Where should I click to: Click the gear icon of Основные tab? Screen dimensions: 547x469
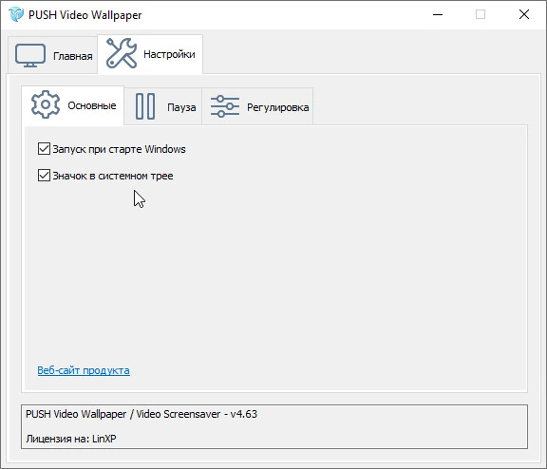click(x=46, y=104)
